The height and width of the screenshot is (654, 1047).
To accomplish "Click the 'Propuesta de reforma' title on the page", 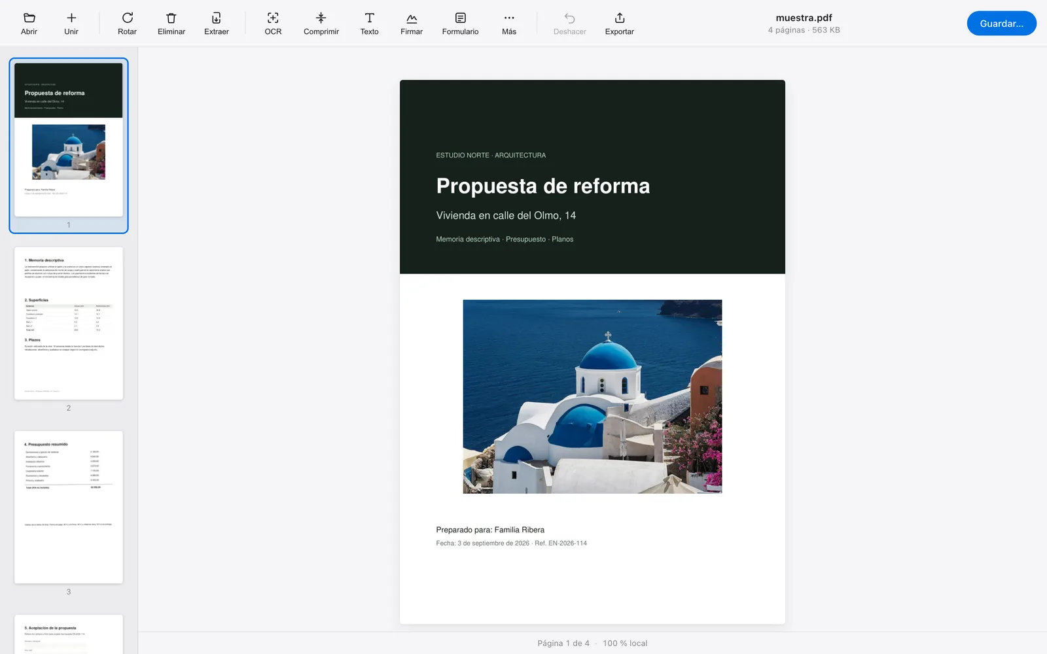I will click(x=543, y=186).
